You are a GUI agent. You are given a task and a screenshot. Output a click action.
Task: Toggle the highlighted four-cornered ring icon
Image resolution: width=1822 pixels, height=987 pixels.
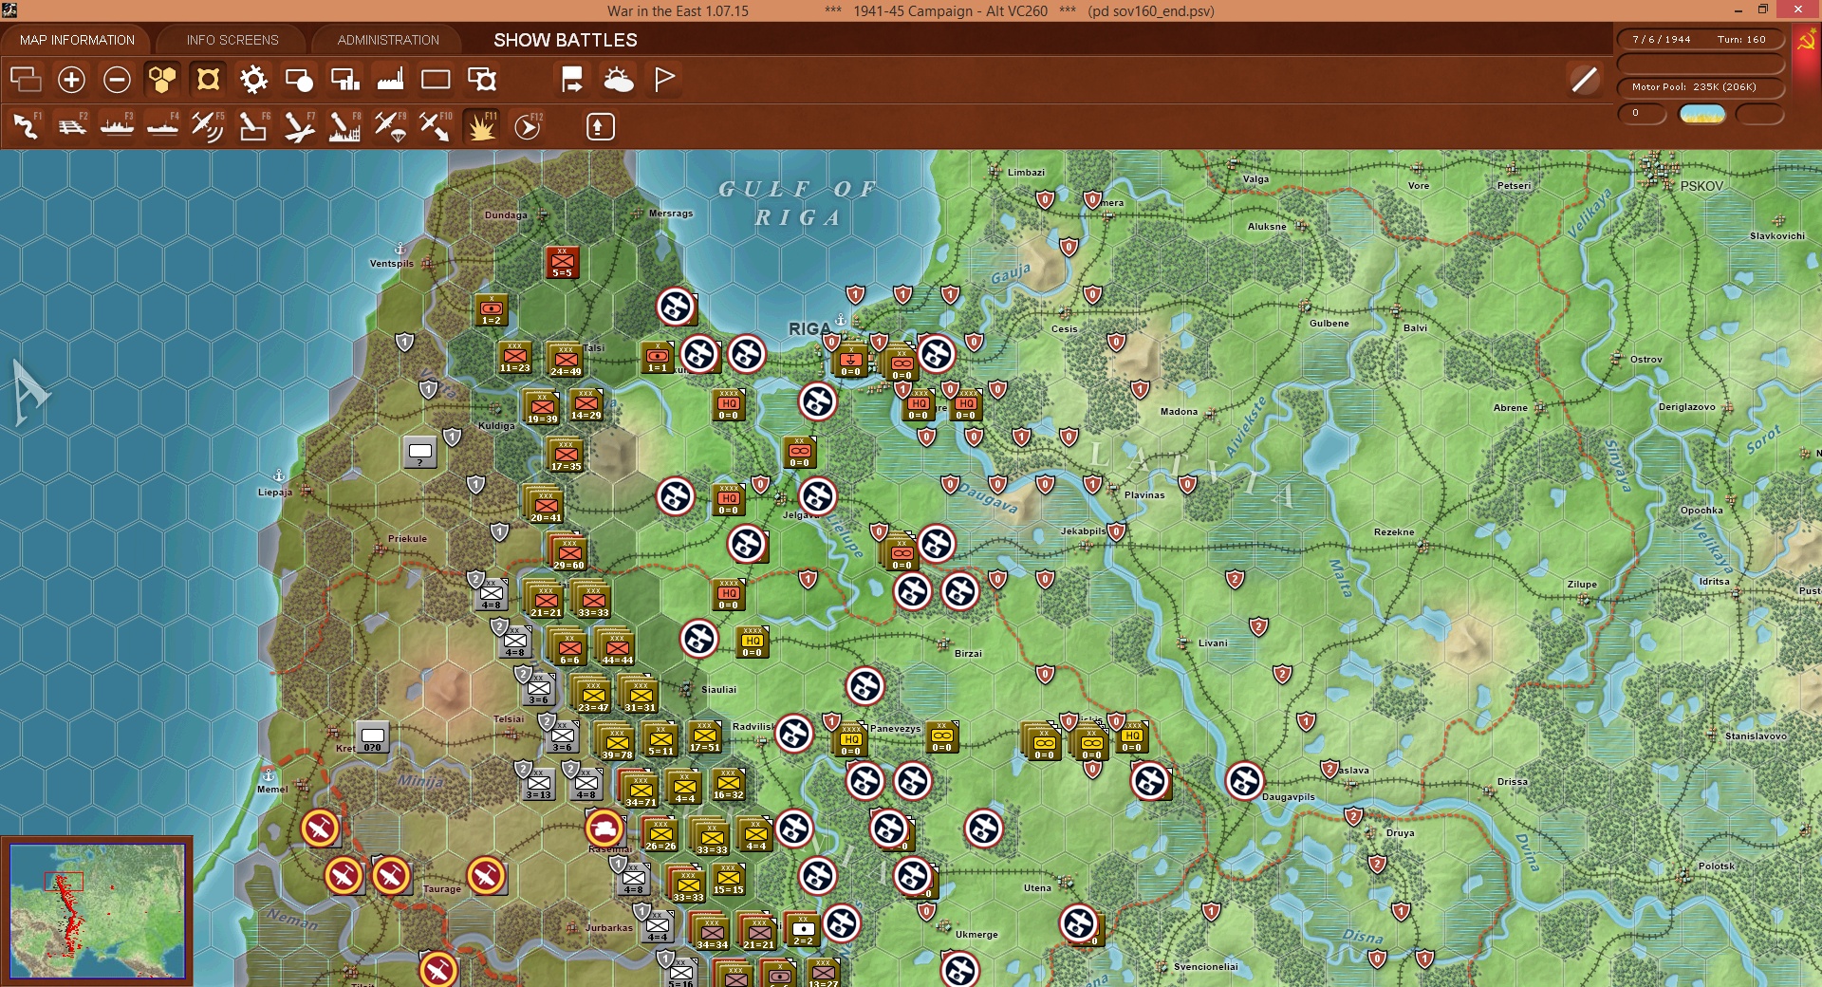pyautogui.click(x=208, y=80)
